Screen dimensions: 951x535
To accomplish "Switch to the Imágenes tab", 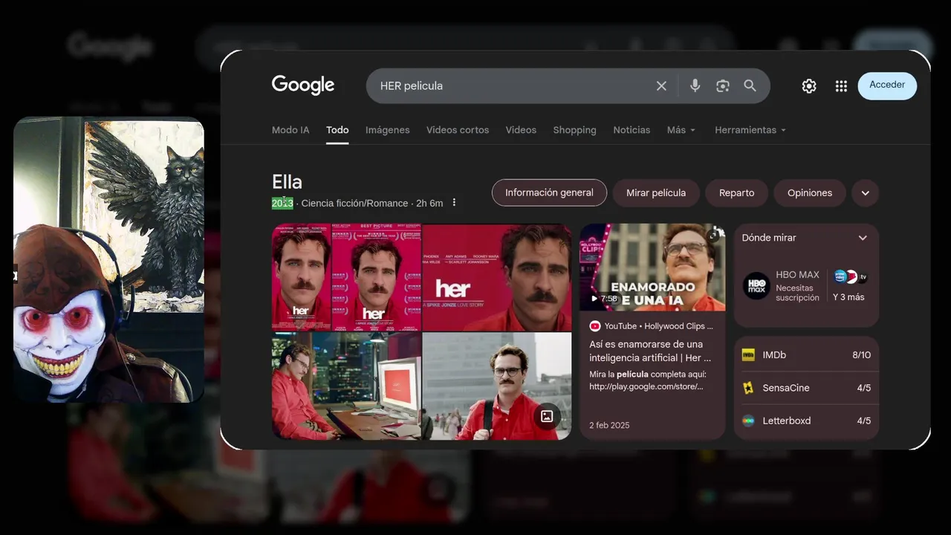I will point(387,130).
